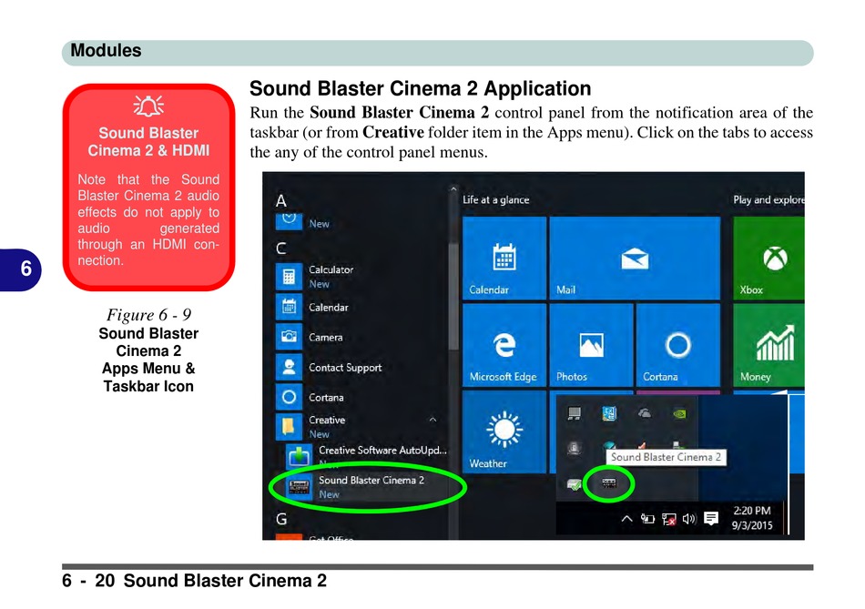Viewport: 865px width, 609px height.
Task: Open the Calendar live tile
Action: pos(504,258)
